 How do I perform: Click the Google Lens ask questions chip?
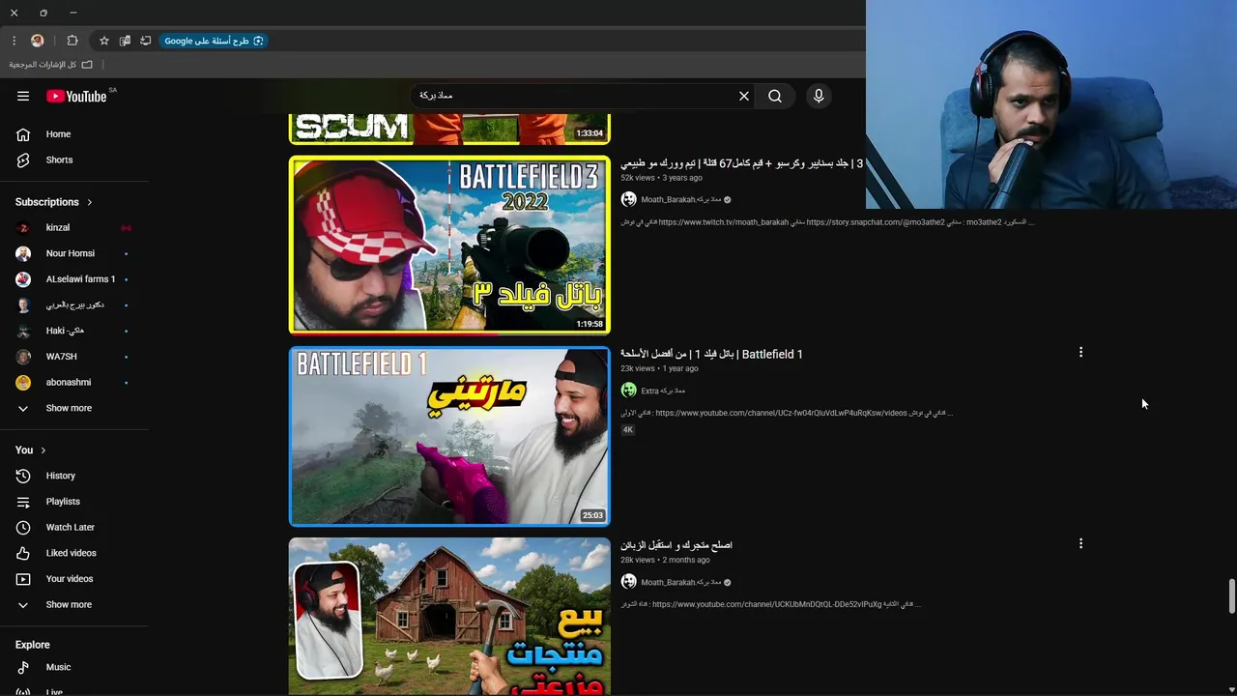click(x=214, y=41)
